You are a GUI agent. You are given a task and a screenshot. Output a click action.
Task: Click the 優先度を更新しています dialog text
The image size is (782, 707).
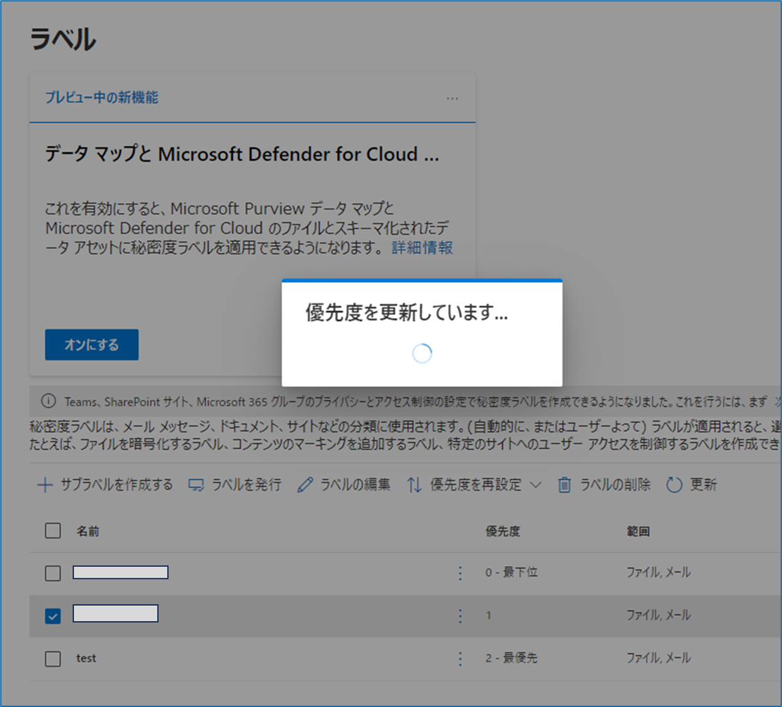(x=406, y=312)
